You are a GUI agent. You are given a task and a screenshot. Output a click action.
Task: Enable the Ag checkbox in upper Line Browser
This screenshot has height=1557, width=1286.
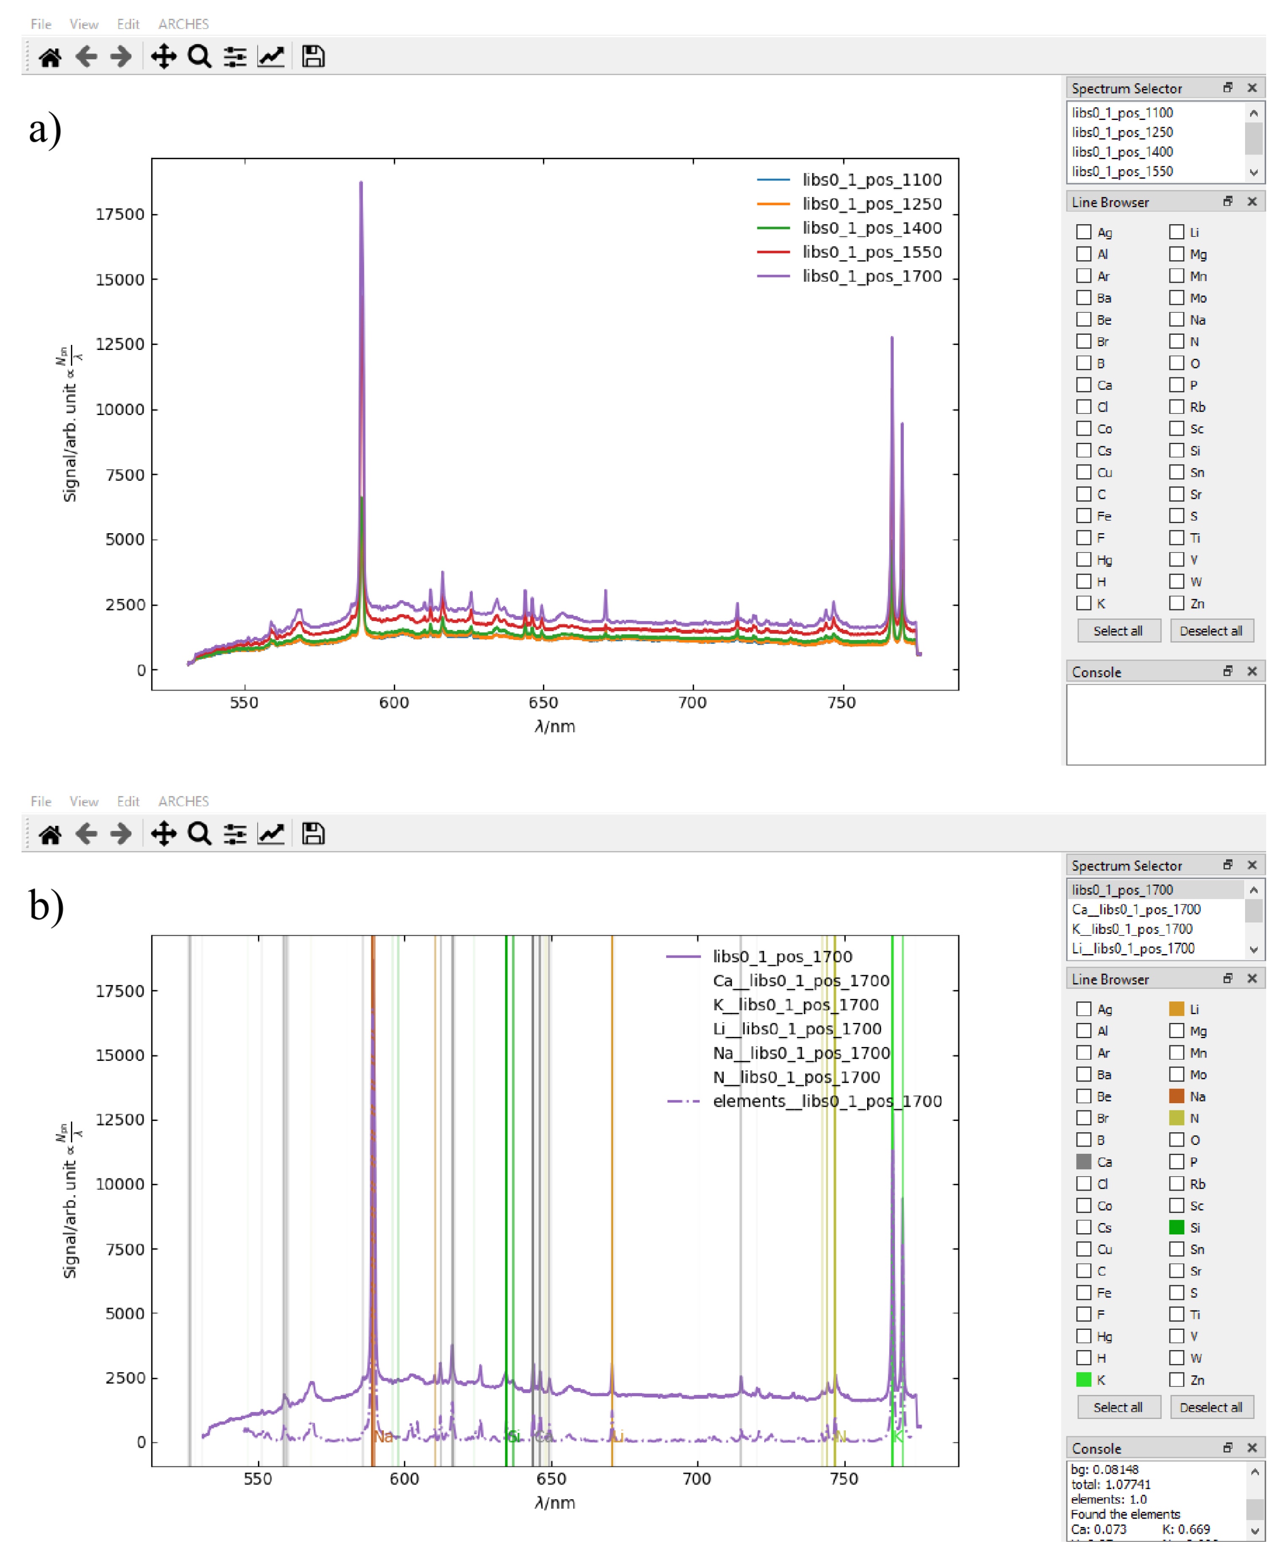[x=1084, y=232]
